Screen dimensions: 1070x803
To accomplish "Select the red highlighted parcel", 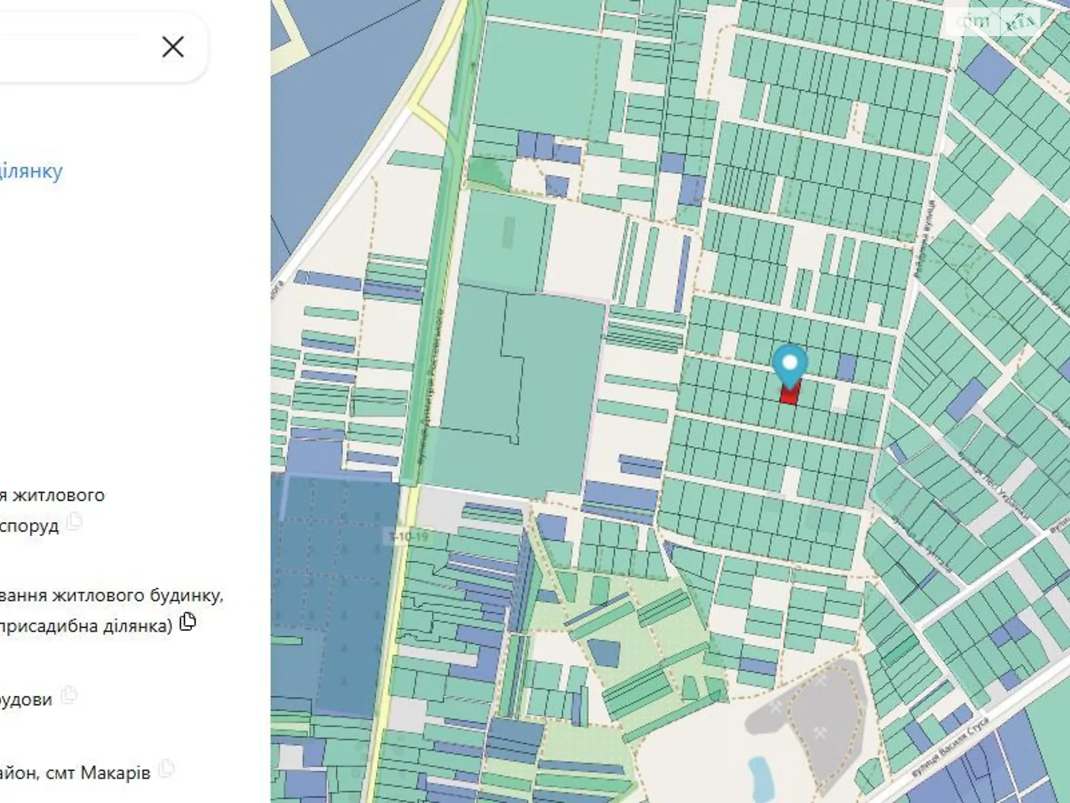I will [x=790, y=395].
